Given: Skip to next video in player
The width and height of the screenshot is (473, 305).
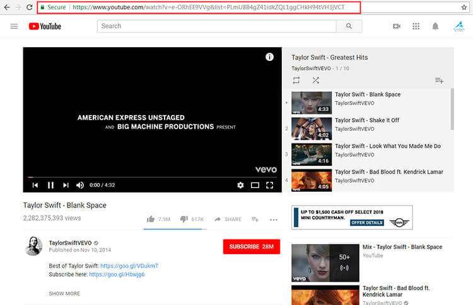Looking at the screenshot, I should [x=66, y=185].
